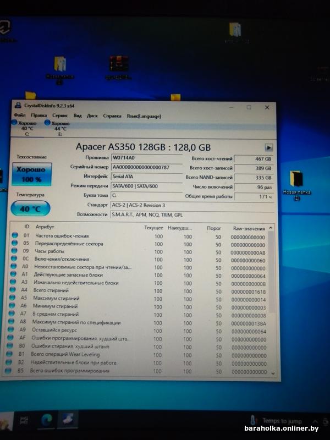330x440 pixels.
Task: Click the Task View taskbar icon
Action: point(24,420)
